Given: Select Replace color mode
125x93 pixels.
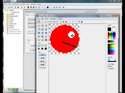Looking at the screenshot, I should click(108, 68).
